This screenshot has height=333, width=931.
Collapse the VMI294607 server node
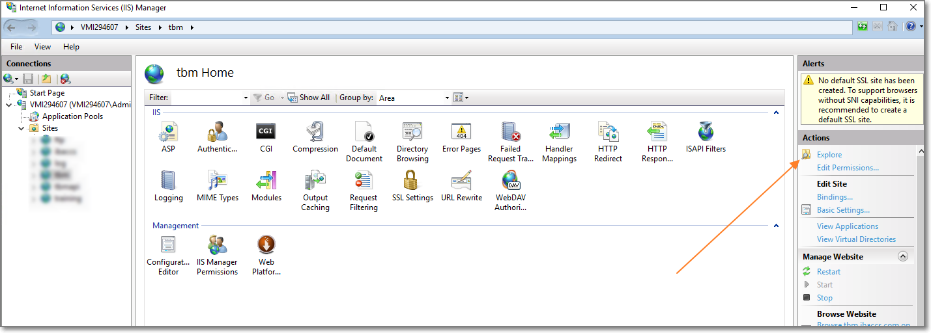(x=8, y=105)
